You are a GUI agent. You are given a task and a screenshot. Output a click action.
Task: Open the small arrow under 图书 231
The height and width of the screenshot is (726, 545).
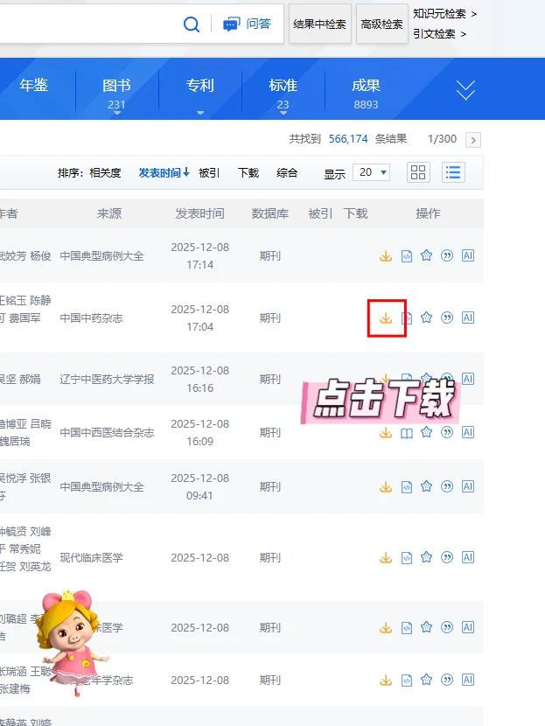coord(116,113)
